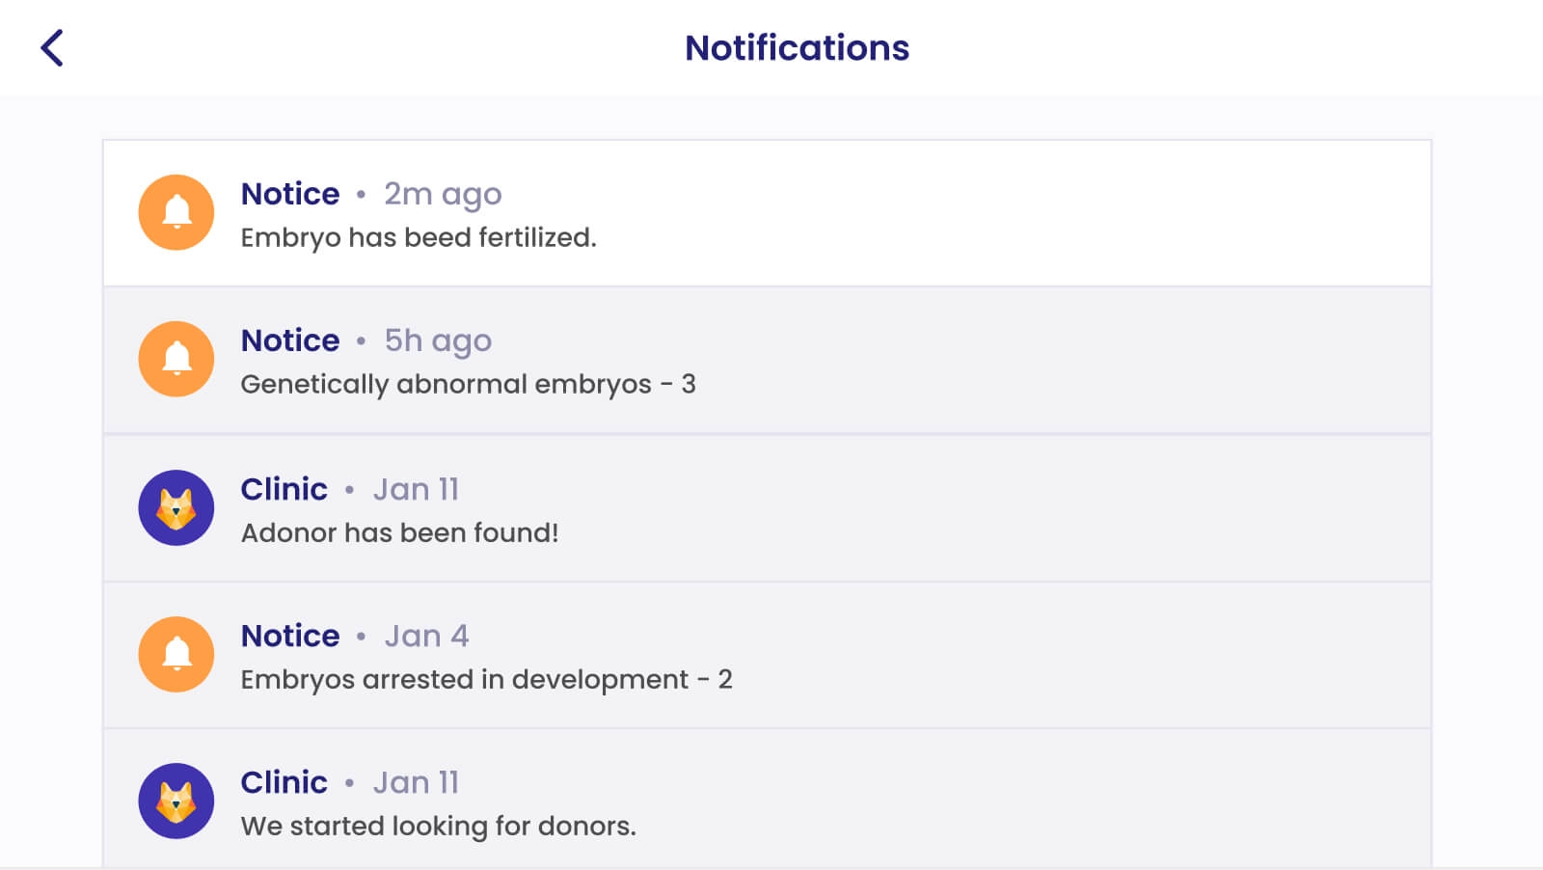The height and width of the screenshot is (870, 1543).
Task: Open 'Embryos arrested in development - 2' notification
Action: (486, 679)
